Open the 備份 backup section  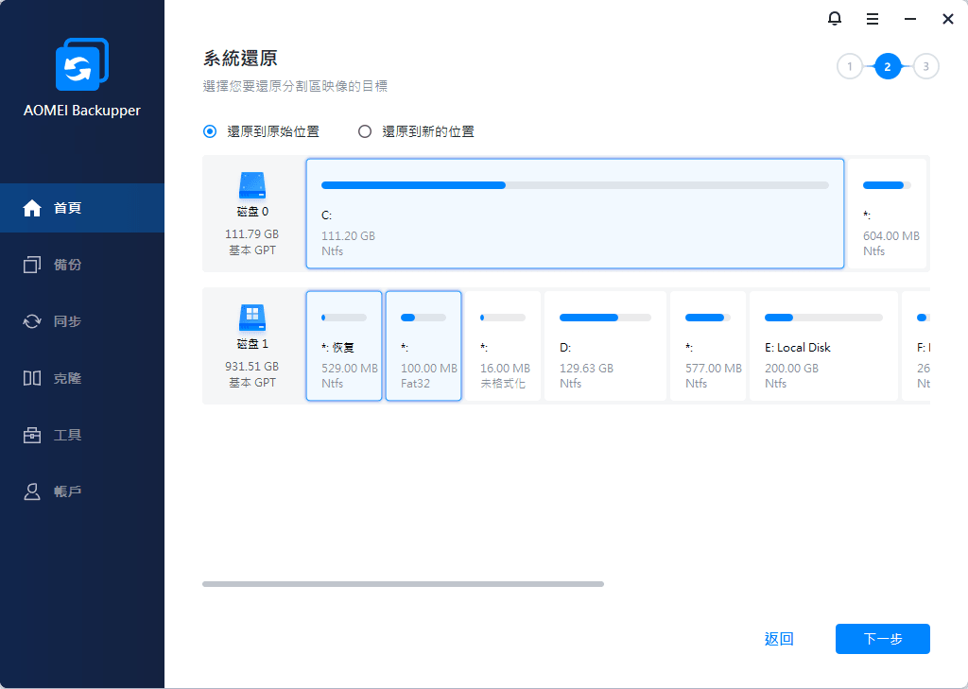point(82,265)
